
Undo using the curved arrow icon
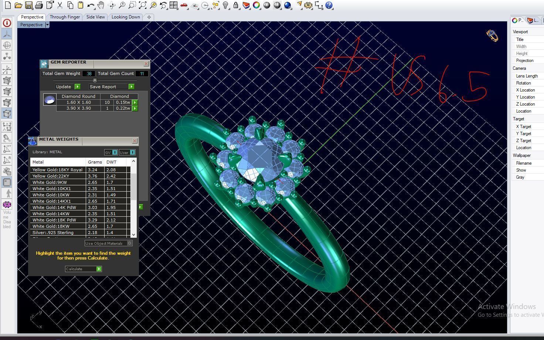click(x=91, y=6)
